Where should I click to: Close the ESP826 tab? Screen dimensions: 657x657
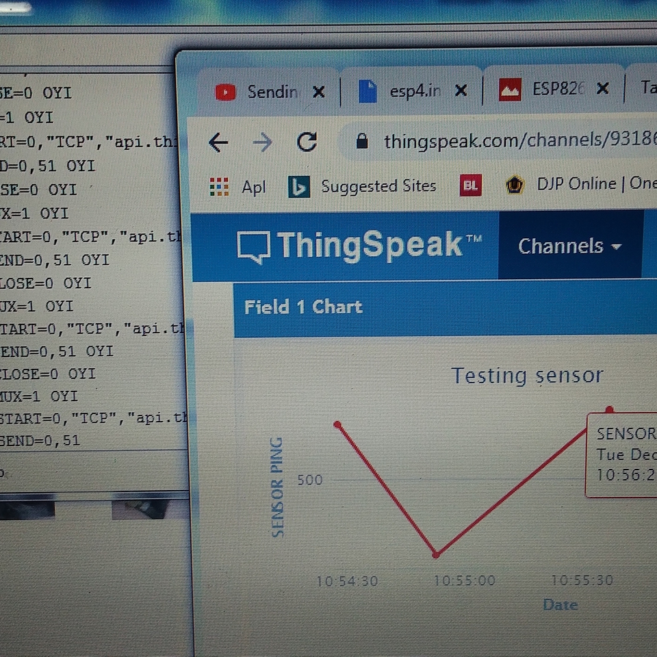tap(602, 88)
